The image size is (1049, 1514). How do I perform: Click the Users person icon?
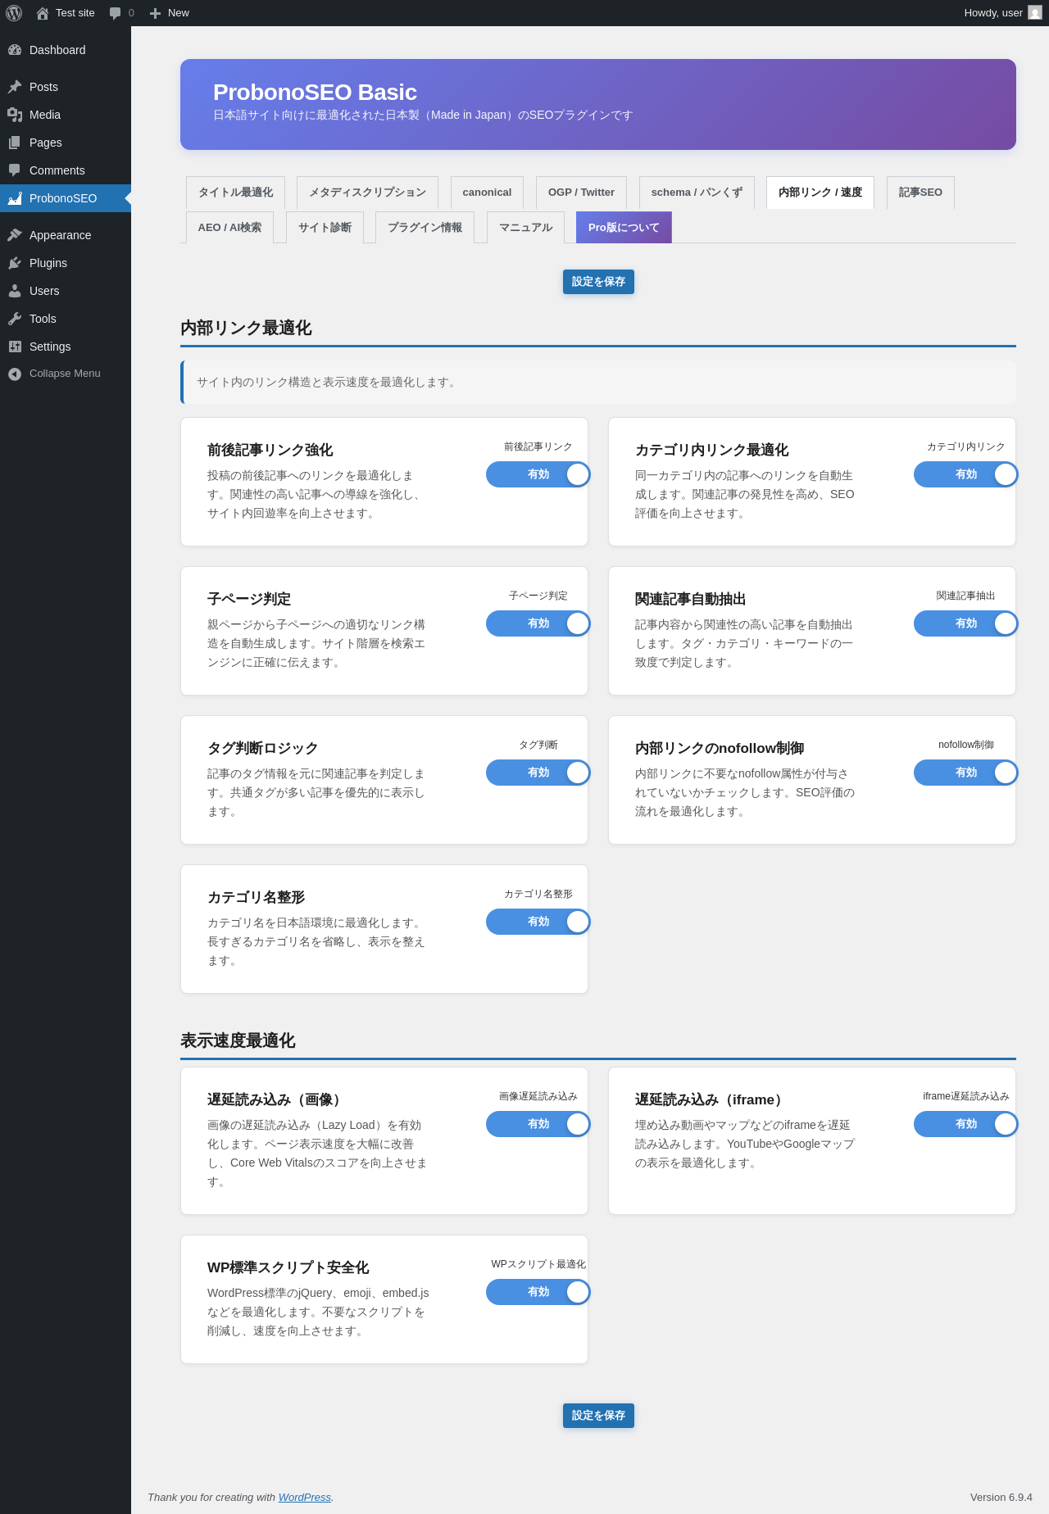15,291
